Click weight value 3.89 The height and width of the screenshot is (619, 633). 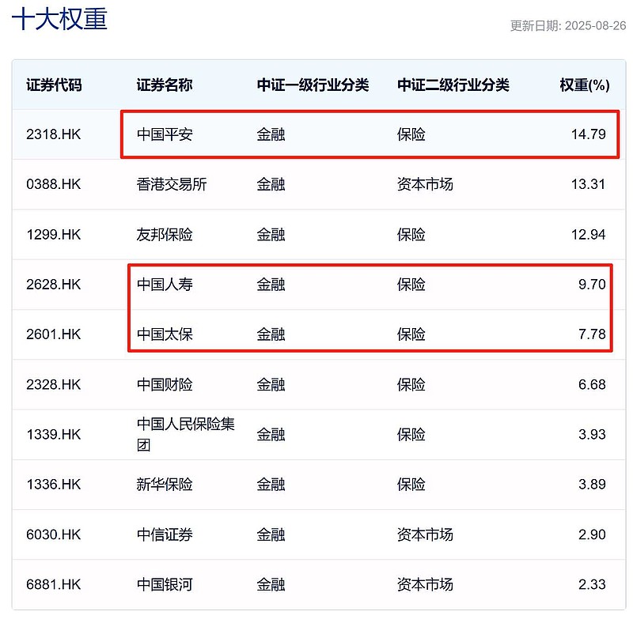click(x=592, y=485)
